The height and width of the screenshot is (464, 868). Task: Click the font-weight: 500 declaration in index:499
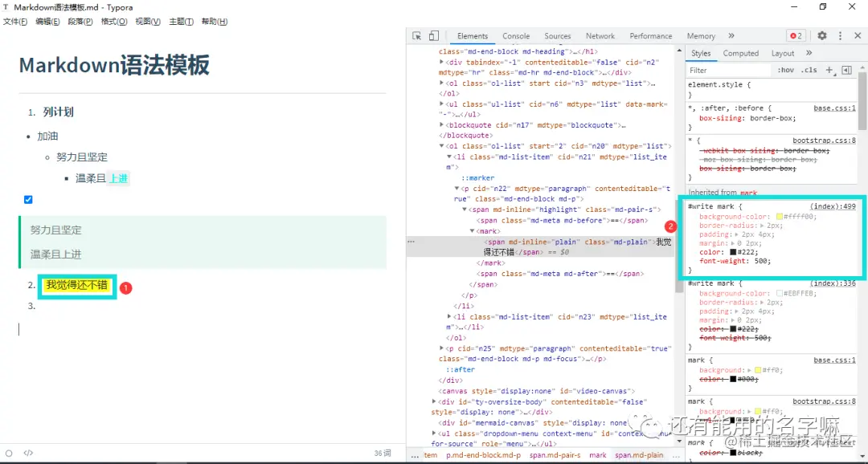(x=735, y=261)
